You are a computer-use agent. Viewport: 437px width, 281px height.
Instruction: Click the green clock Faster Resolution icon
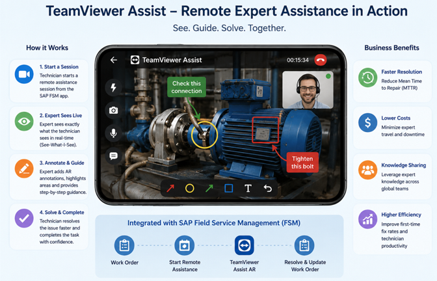point(367,77)
